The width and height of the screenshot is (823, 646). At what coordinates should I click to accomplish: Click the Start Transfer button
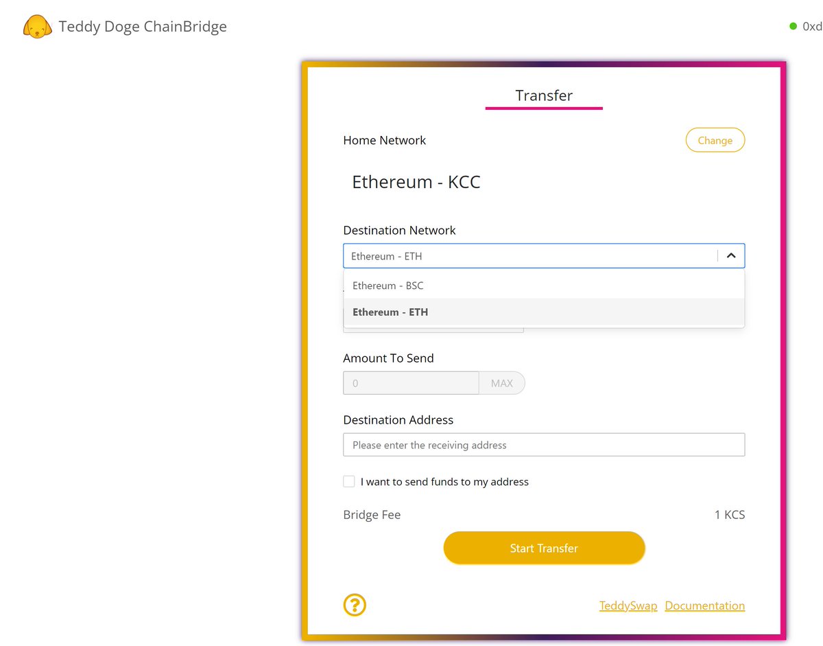[x=544, y=548]
